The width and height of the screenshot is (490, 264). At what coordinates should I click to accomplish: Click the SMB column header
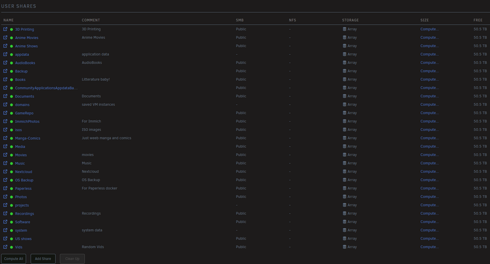[240, 20]
